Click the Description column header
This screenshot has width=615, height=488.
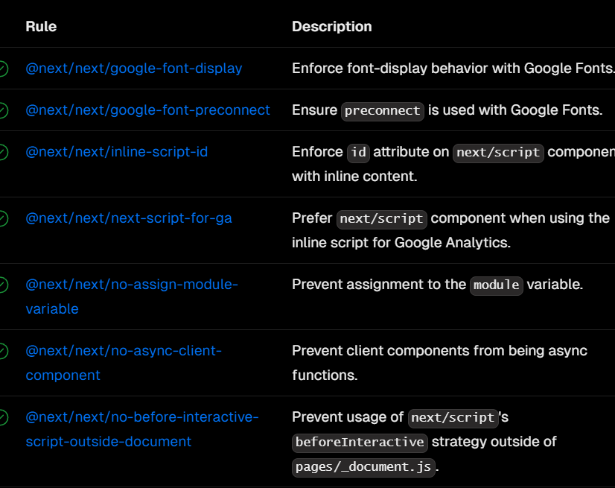pos(332,26)
